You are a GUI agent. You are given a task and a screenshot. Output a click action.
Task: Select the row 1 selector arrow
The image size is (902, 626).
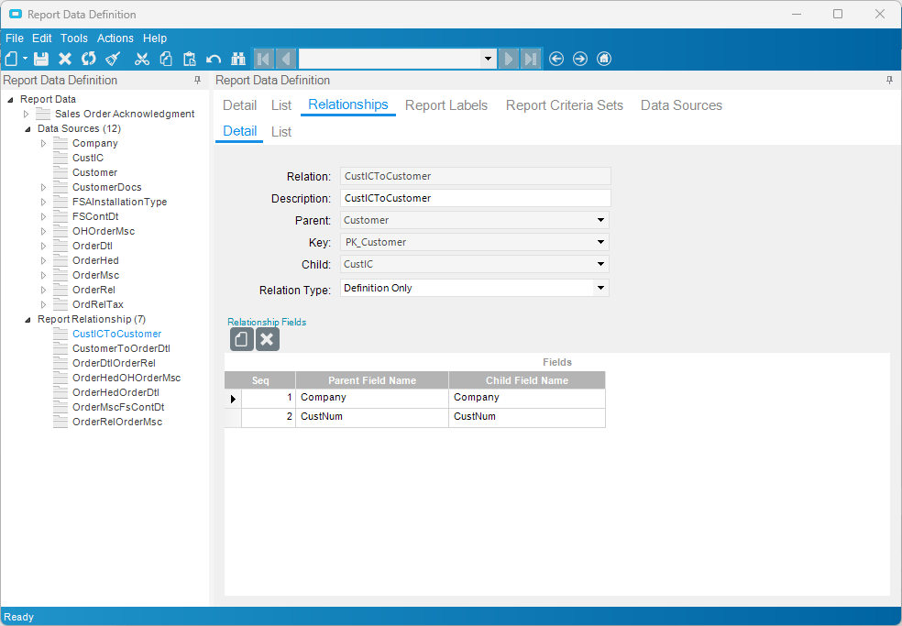tap(233, 398)
